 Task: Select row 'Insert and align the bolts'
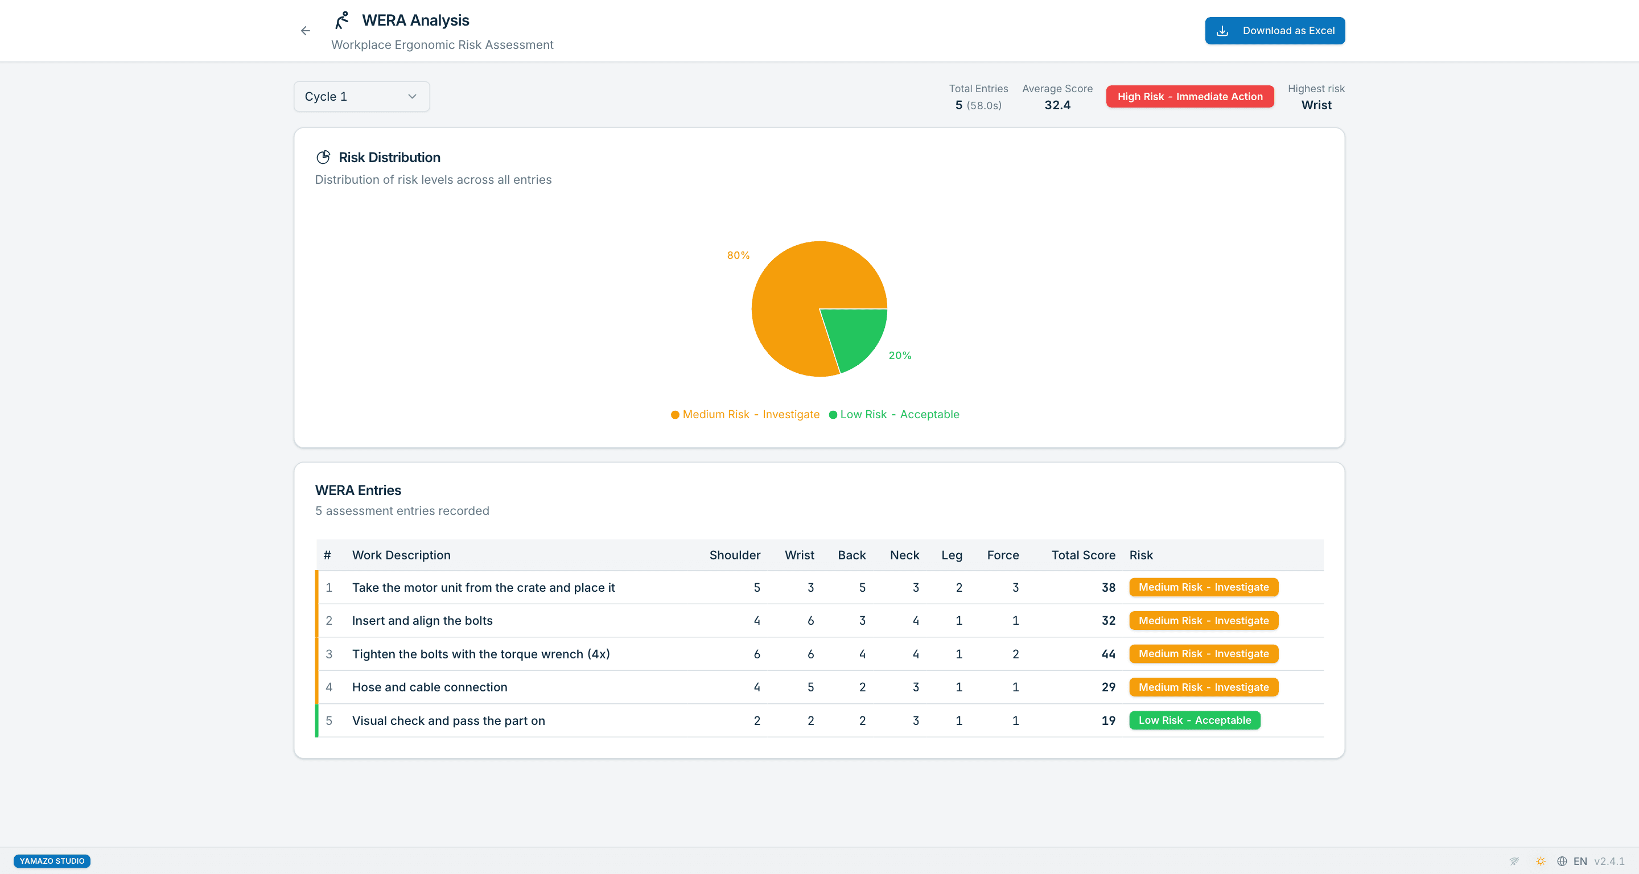click(x=819, y=621)
